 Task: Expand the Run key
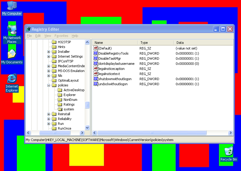point(49,124)
